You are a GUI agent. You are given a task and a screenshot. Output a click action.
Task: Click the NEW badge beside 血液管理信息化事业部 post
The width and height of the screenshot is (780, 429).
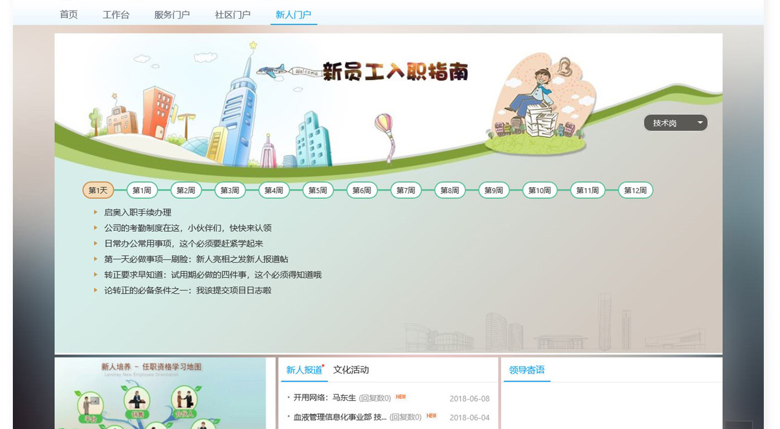pyautogui.click(x=431, y=416)
